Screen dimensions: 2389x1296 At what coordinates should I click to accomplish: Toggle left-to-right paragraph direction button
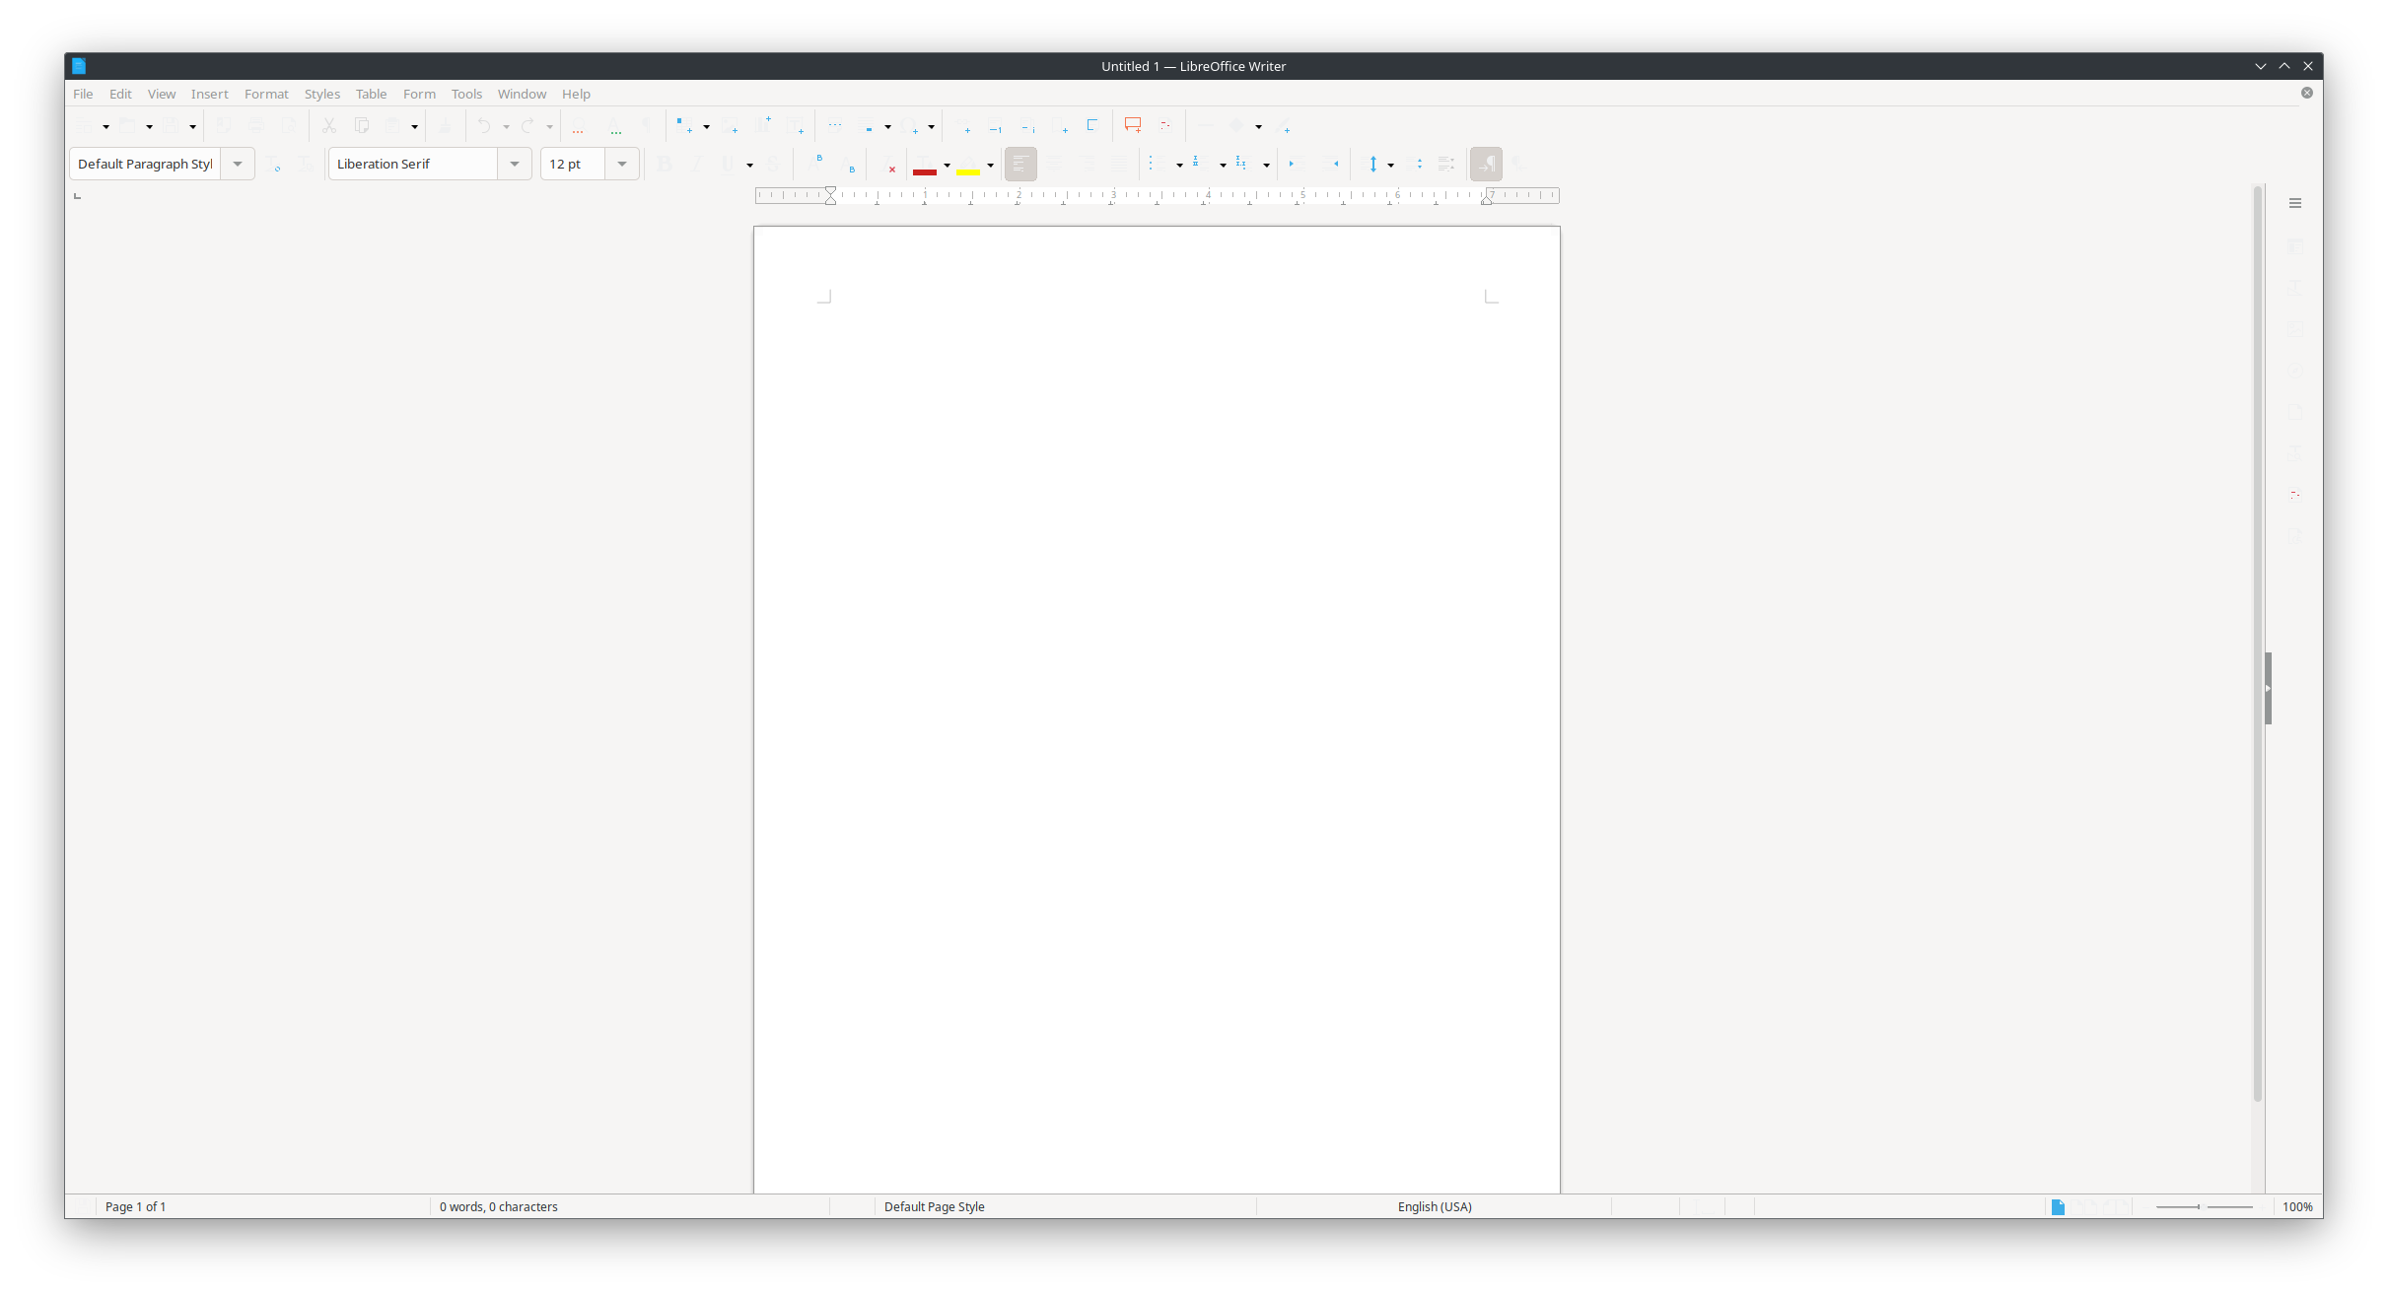(1486, 165)
